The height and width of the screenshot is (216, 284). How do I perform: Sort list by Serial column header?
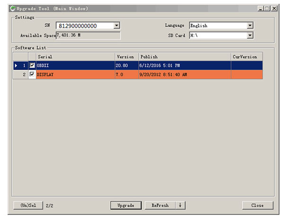pos(75,57)
